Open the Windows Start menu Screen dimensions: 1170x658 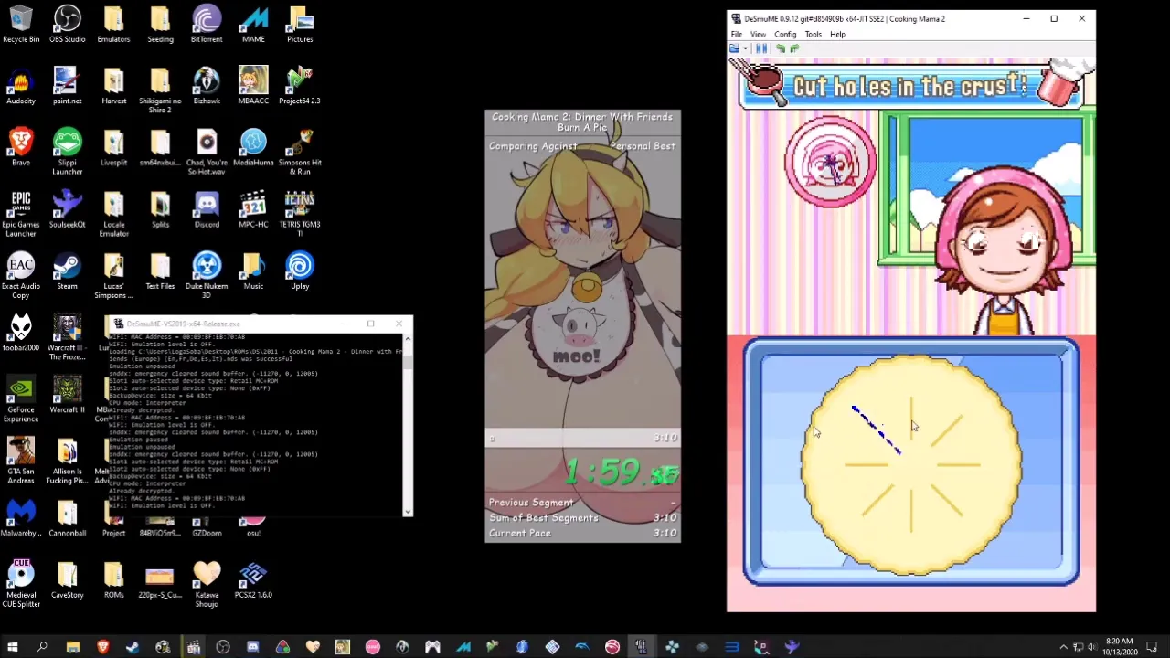[x=12, y=647]
